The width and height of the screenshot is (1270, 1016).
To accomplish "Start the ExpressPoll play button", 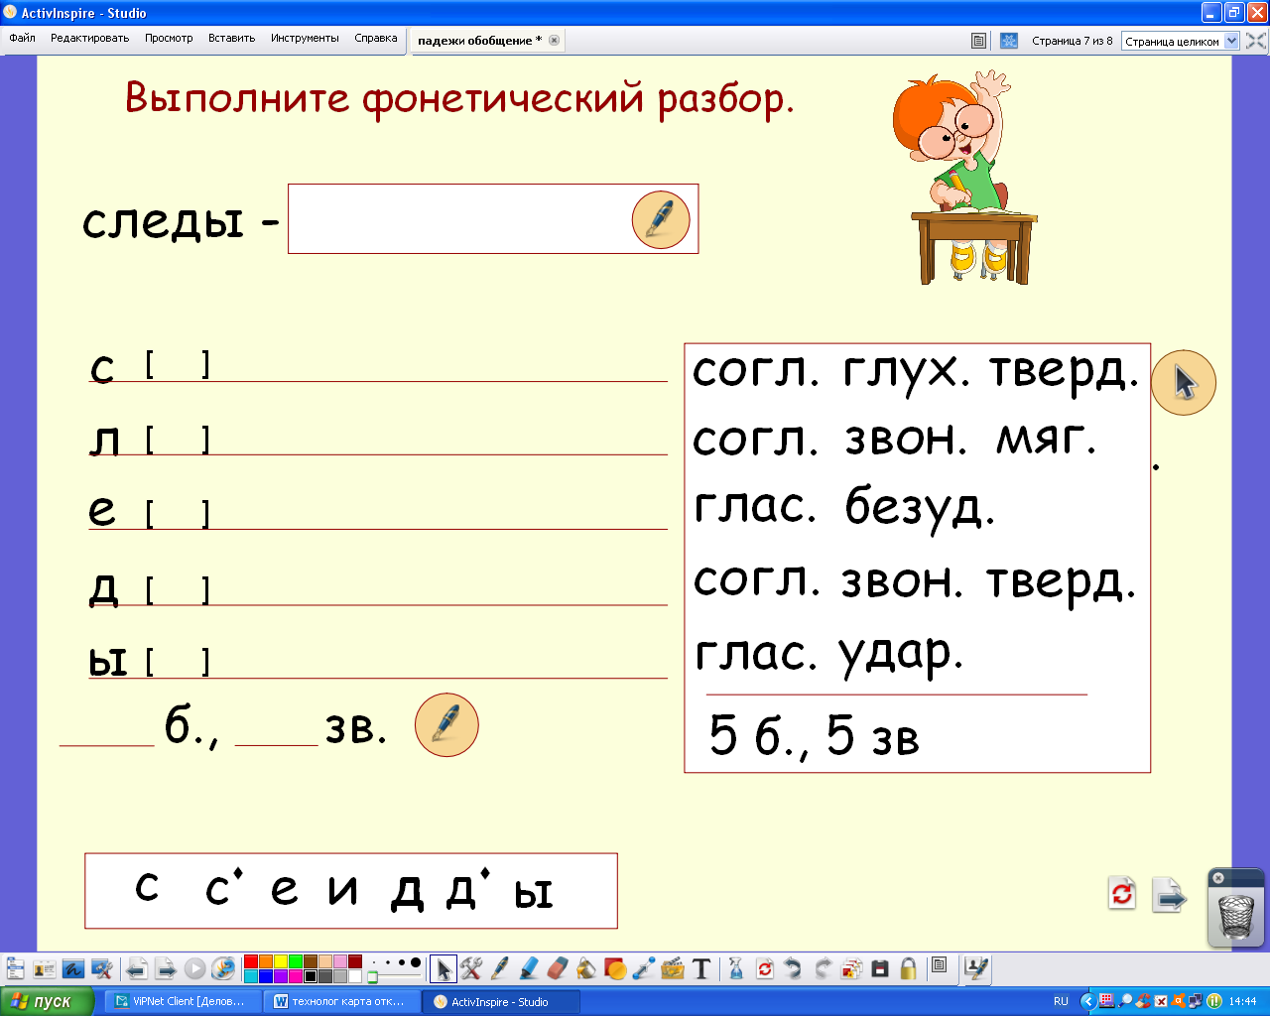I will pos(194,969).
